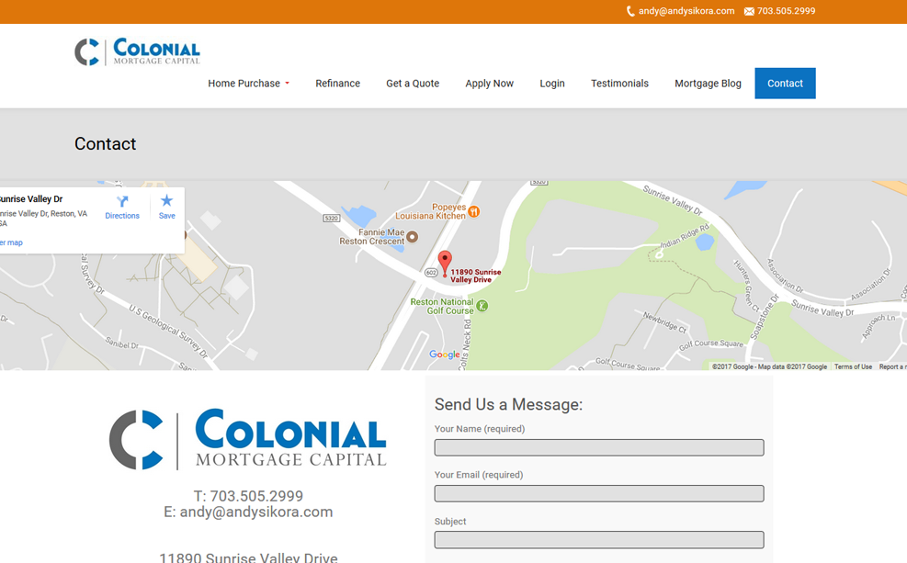Click the Reston National Golf Course marker
The image size is (907, 563).
pyautogui.click(x=482, y=306)
